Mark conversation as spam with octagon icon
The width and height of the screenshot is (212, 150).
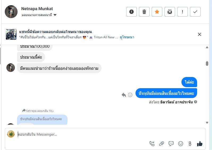pyautogui.click(x=131, y=12)
